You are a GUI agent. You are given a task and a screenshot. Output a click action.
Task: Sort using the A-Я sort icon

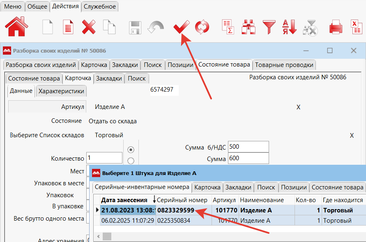point(289,27)
